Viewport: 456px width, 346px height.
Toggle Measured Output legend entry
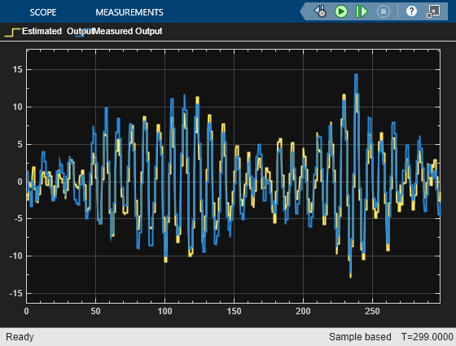(x=128, y=31)
